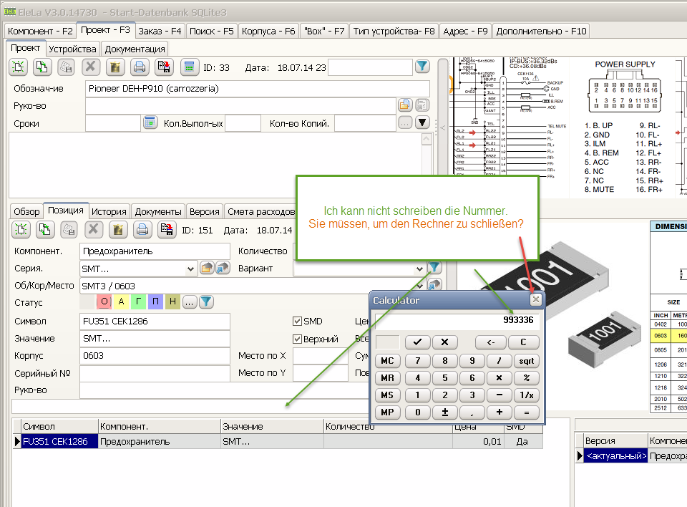Image resolution: width=687 pixels, height=507 pixels.
Task: Select the red О status swatch
Action: (x=104, y=301)
